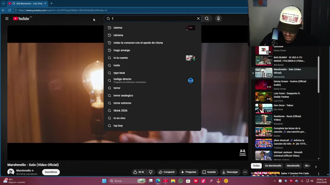Clear the search box with the X
Viewport: 330px width, 185px height.
(198, 18)
